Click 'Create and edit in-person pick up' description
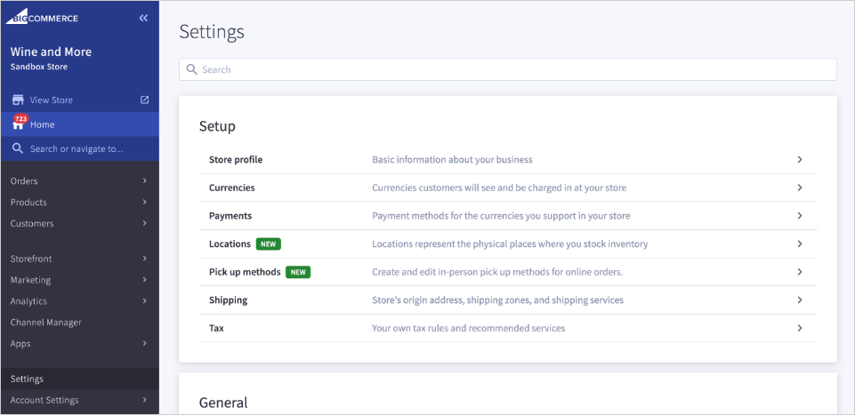Viewport: 855px width, 415px height. 497,272
